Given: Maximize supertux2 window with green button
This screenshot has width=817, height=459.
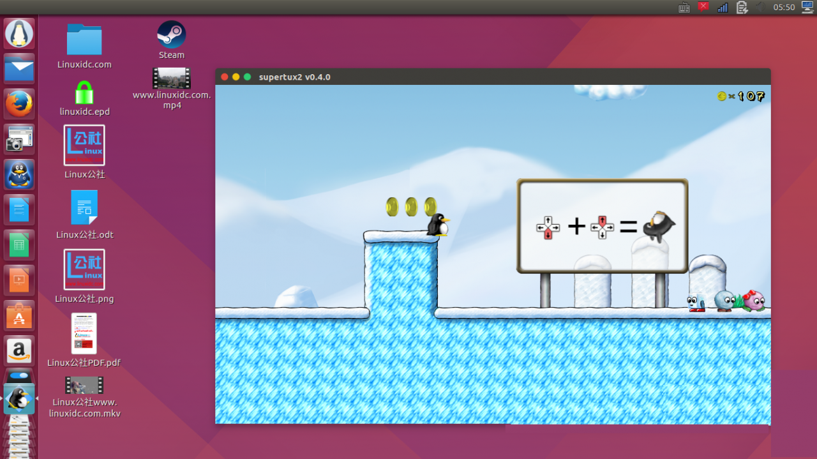Looking at the screenshot, I should click(x=248, y=77).
